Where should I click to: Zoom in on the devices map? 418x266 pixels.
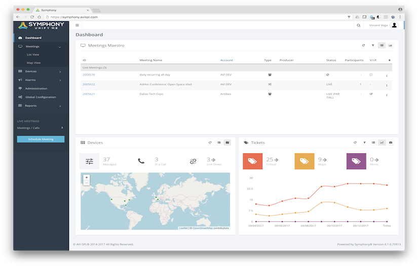pos(86,177)
